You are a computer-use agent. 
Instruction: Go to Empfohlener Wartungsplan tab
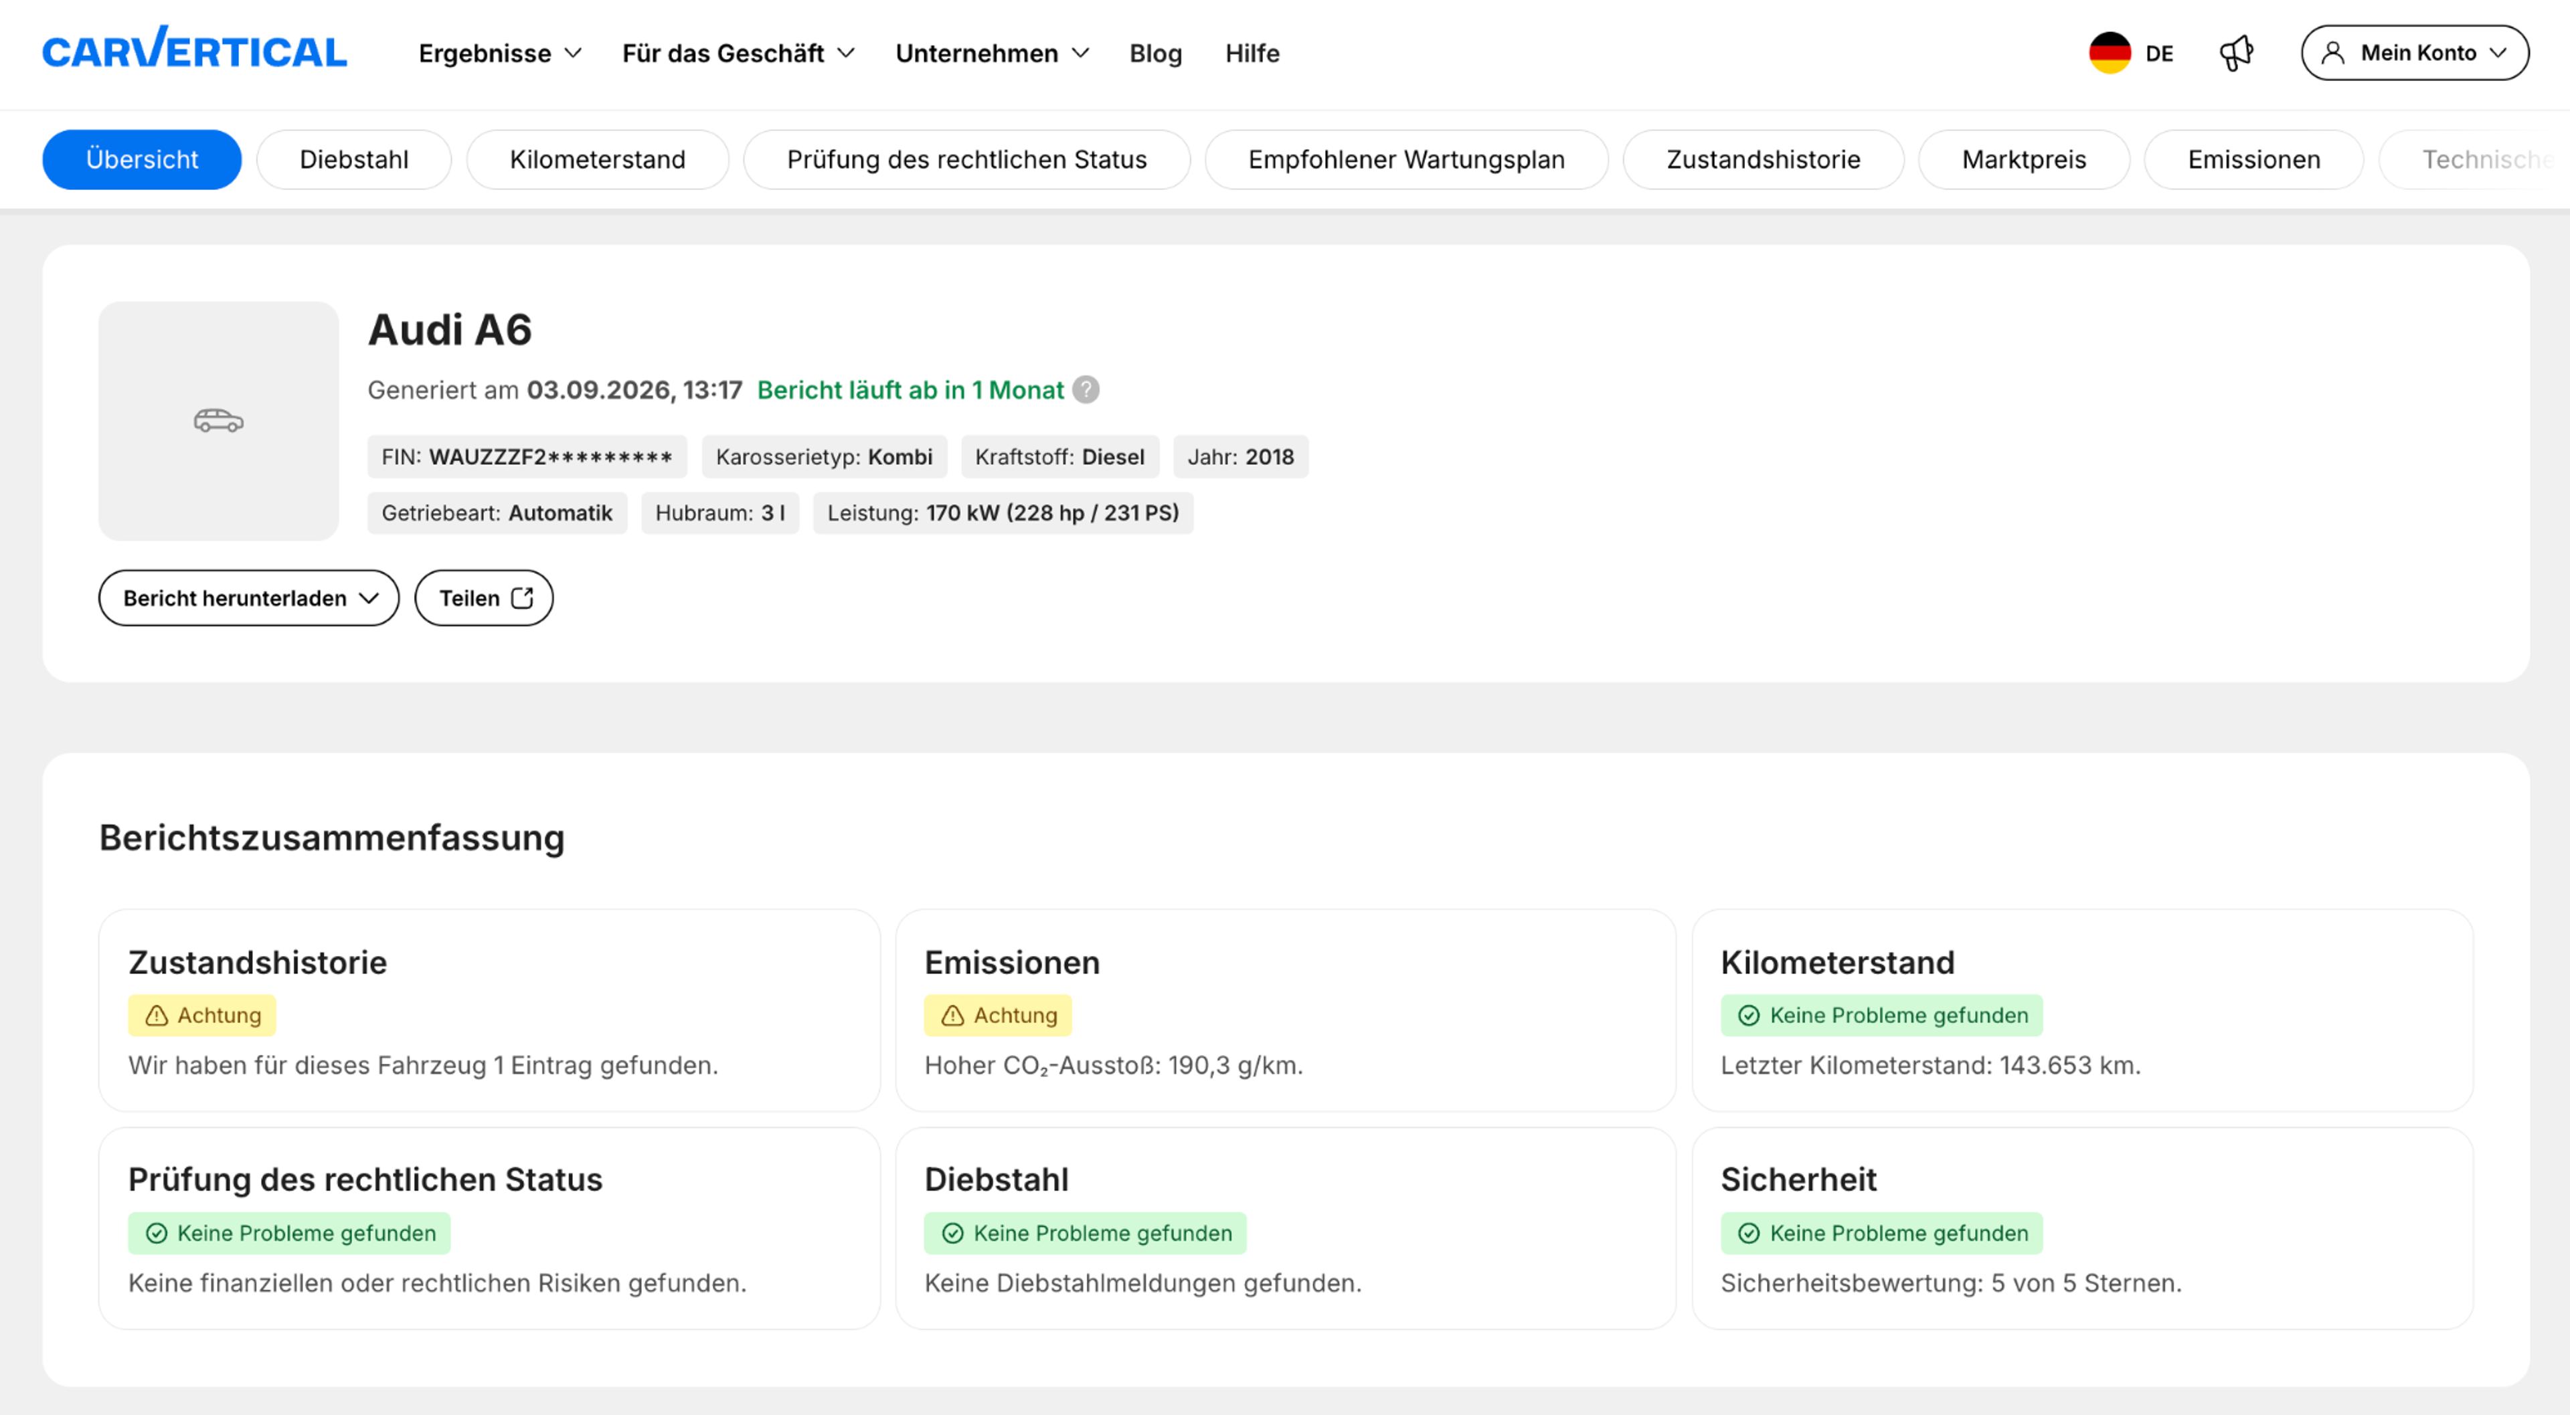point(1407,159)
